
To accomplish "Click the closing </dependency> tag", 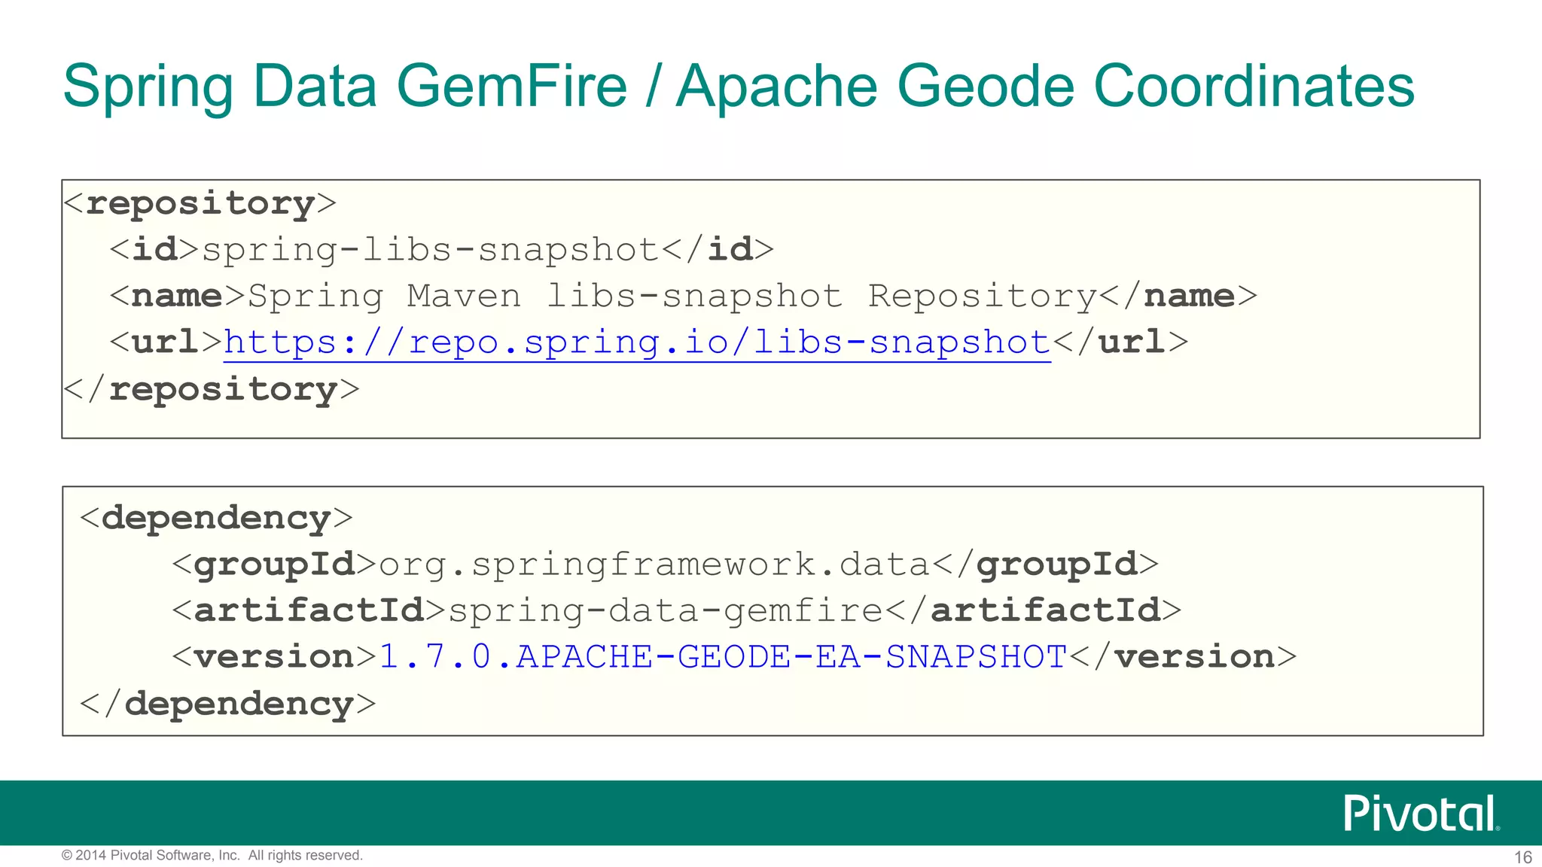I will [227, 704].
